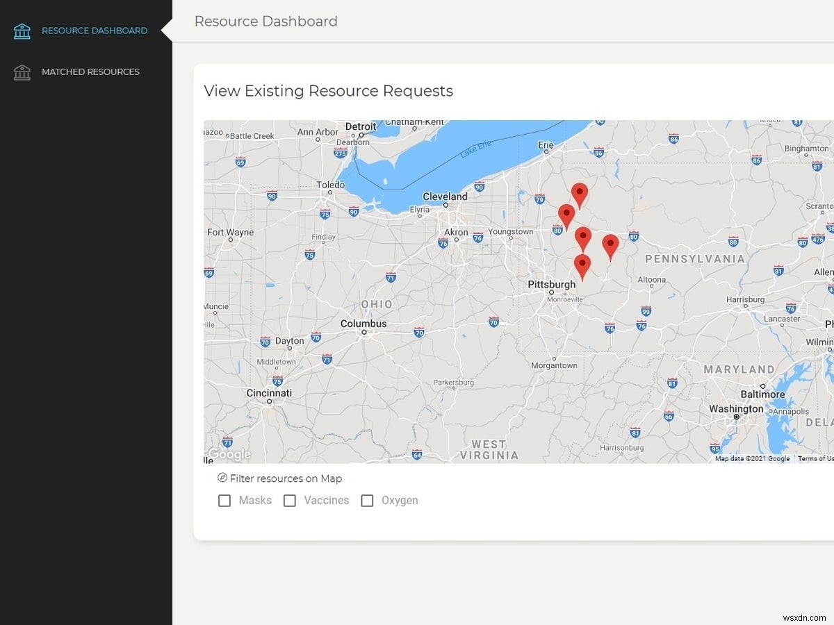Click the 'Resource Dashboard' page title
The width and height of the screenshot is (834, 625).
click(266, 22)
